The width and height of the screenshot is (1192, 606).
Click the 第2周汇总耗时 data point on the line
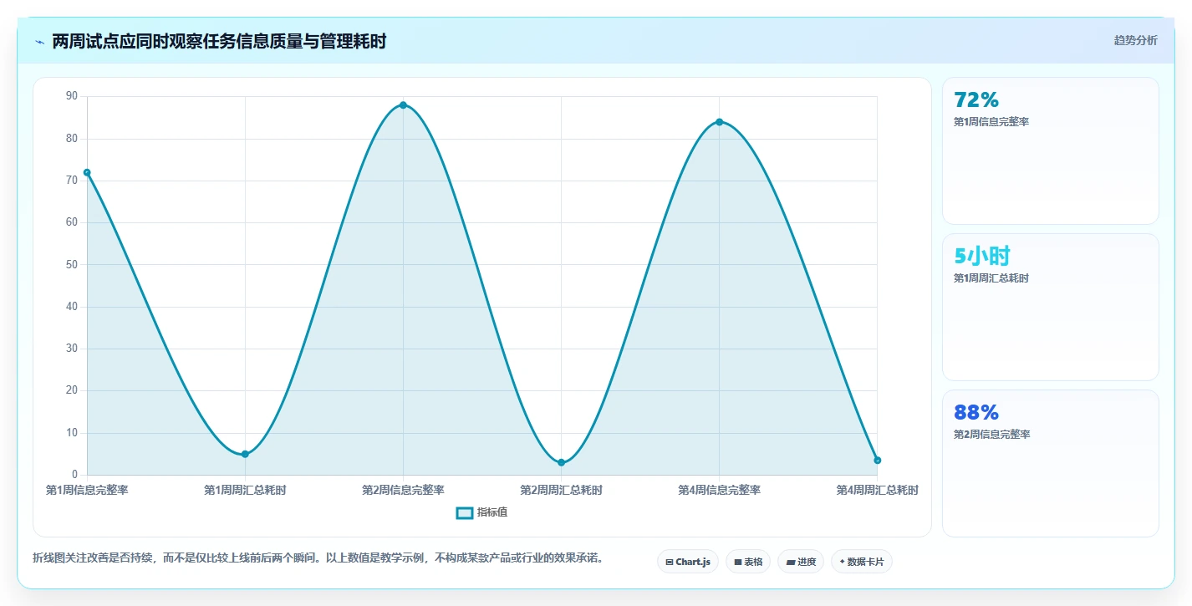[x=561, y=462]
